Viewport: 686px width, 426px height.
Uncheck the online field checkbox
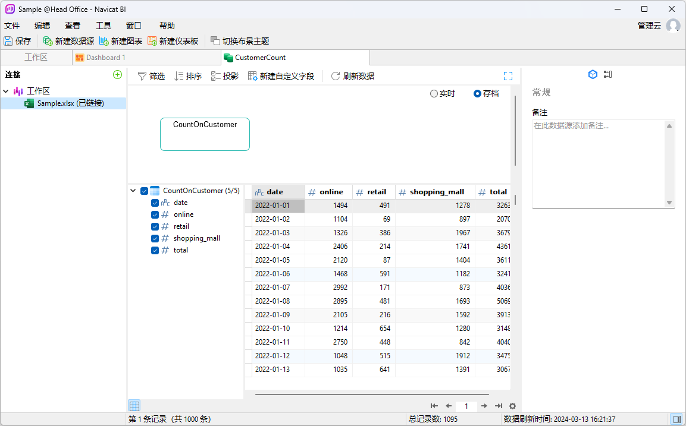[155, 214]
